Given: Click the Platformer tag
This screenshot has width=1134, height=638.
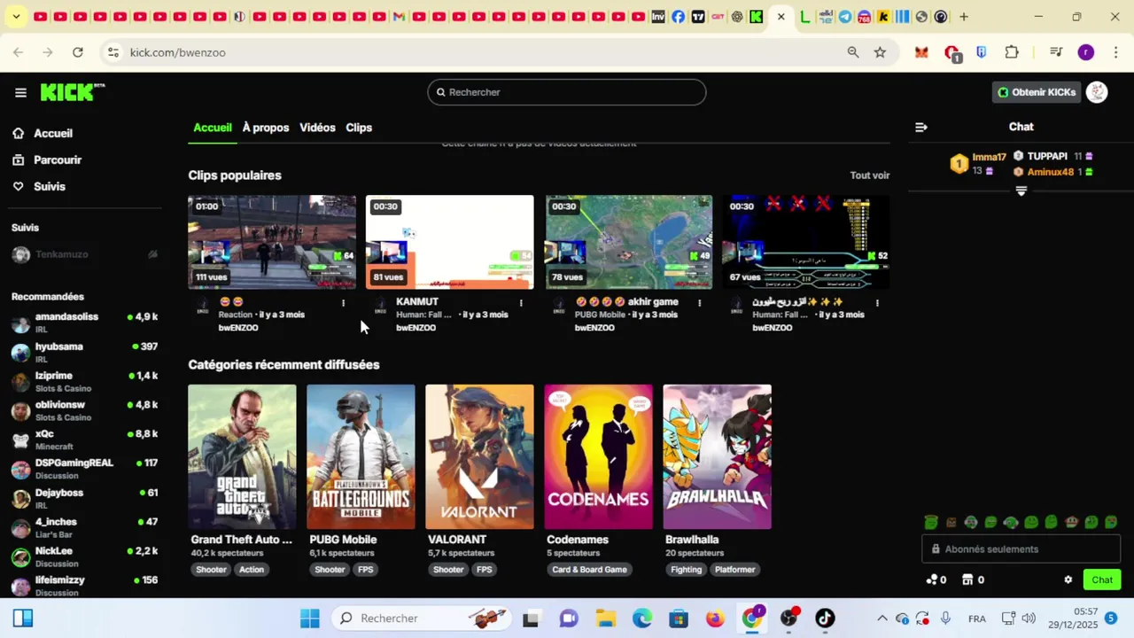Looking at the screenshot, I should coord(735,570).
